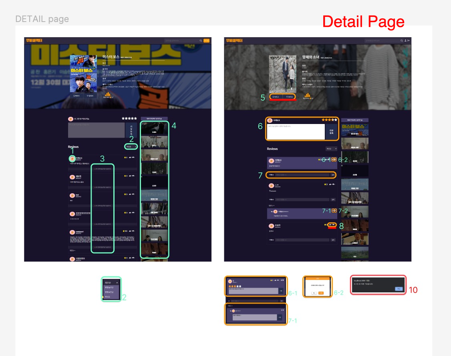Open the user profile icon in the header
451x356 pixels.
[x=405, y=40]
